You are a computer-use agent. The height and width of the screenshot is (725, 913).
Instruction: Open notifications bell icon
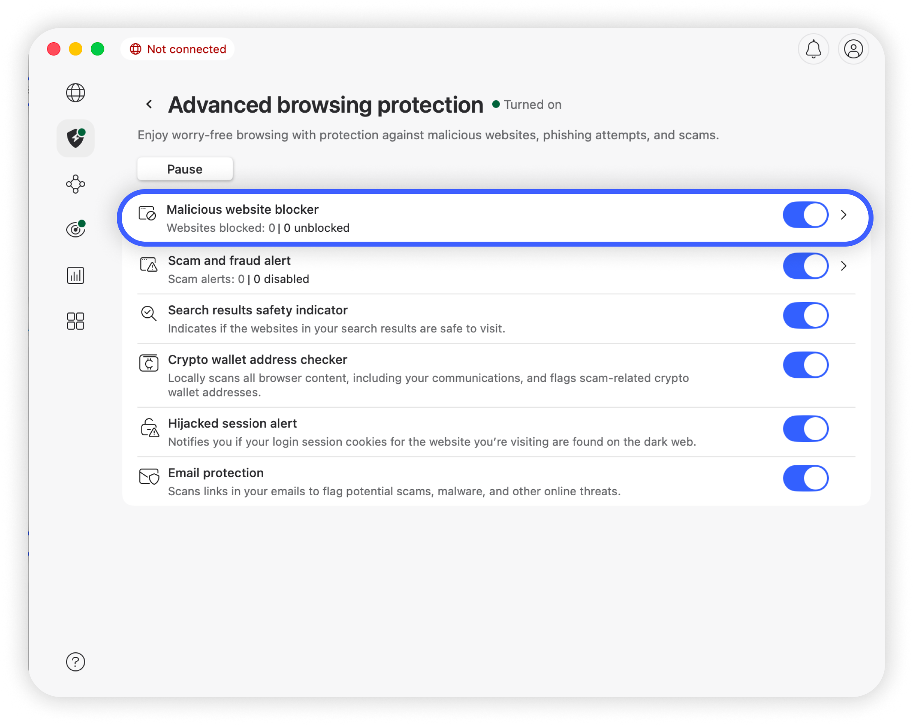pyautogui.click(x=813, y=49)
